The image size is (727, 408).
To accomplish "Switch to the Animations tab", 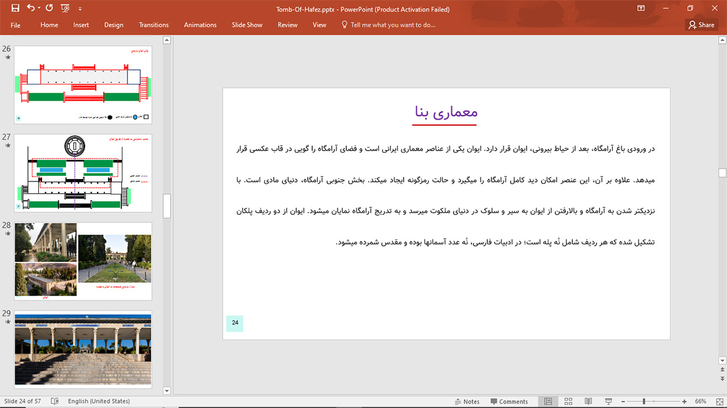I will tap(200, 25).
